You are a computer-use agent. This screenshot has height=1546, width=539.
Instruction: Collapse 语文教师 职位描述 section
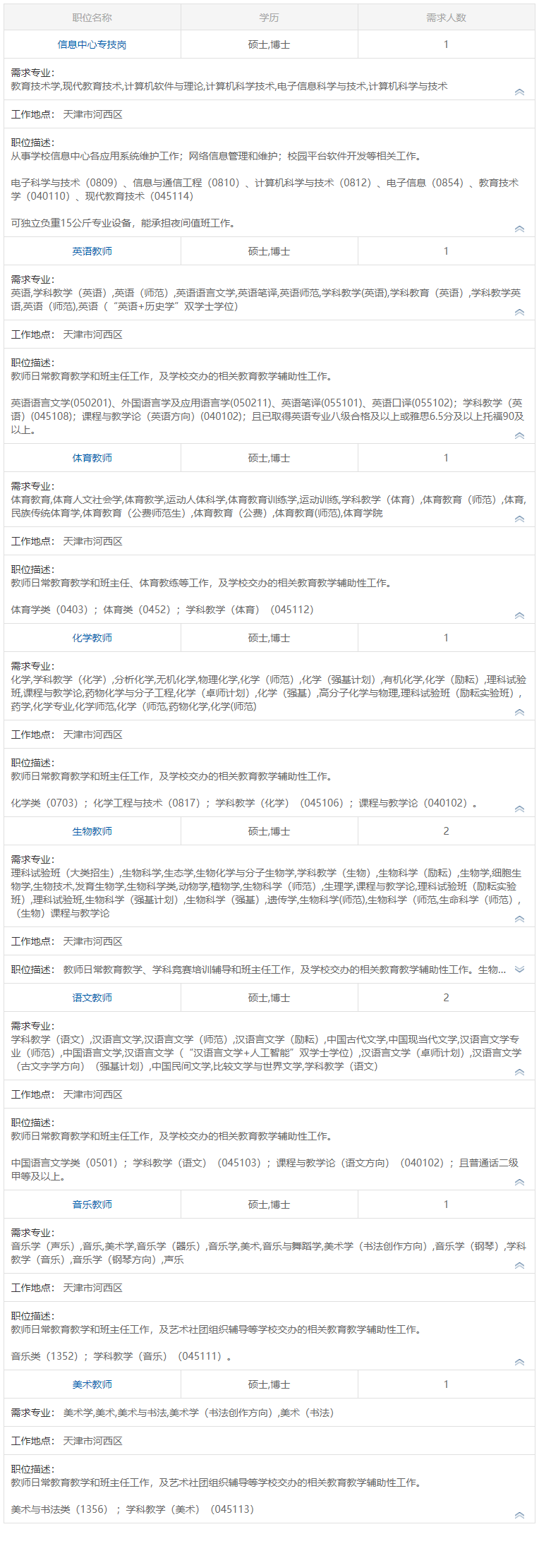coord(519,1182)
